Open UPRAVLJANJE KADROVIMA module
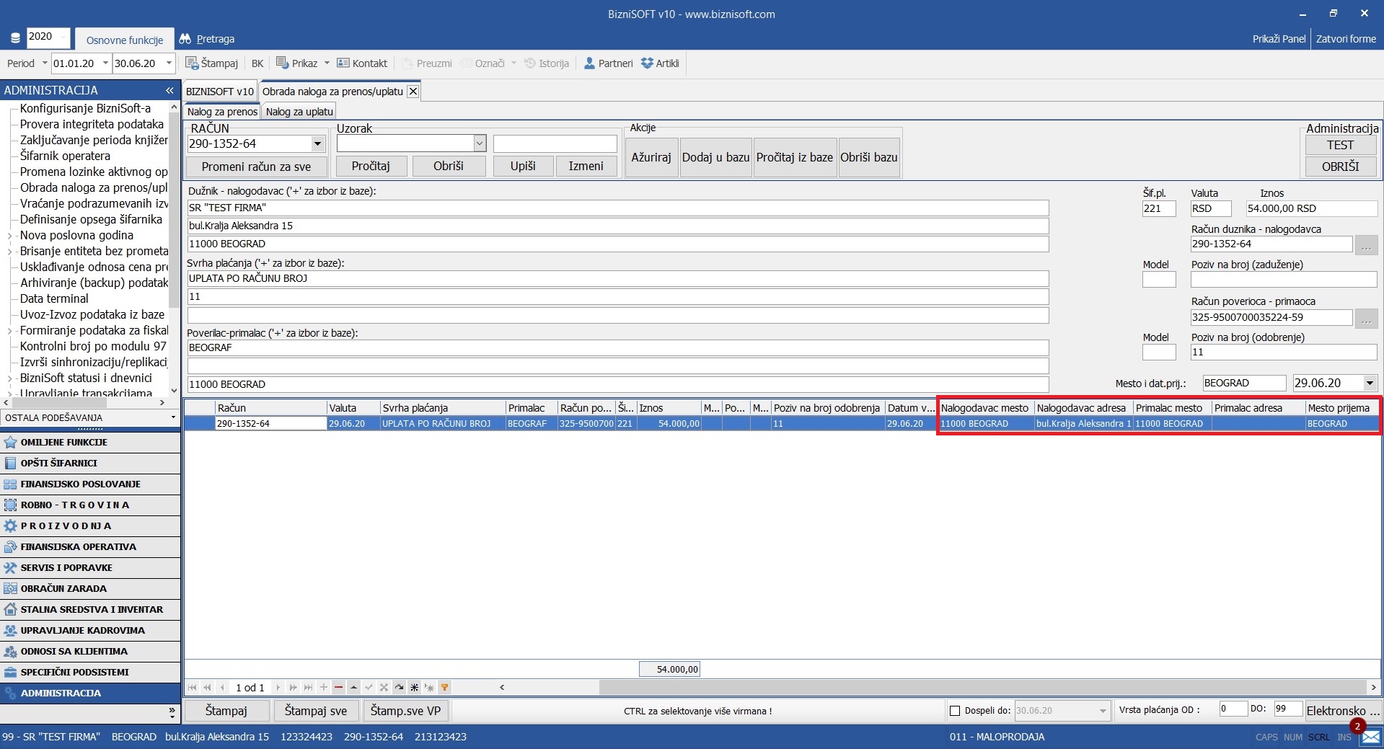Image resolution: width=1384 pixels, height=749 pixels. point(90,630)
